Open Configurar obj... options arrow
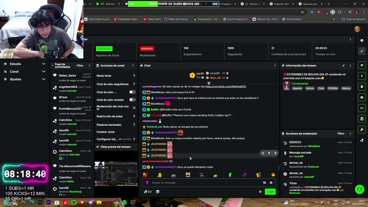The width and height of the screenshot is (368, 207). (x=134, y=139)
